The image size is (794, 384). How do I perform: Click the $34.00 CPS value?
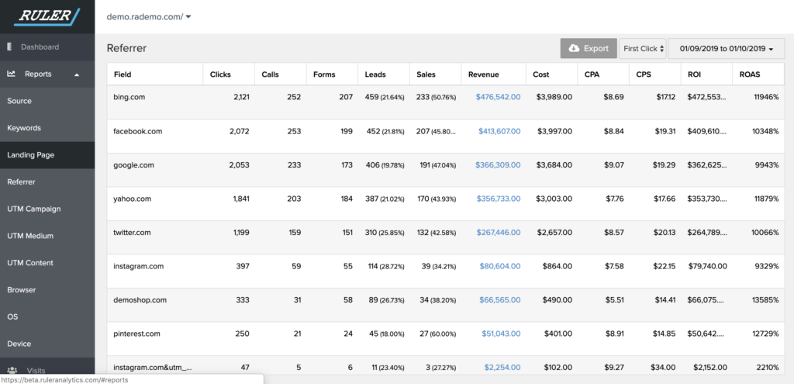[664, 367]
